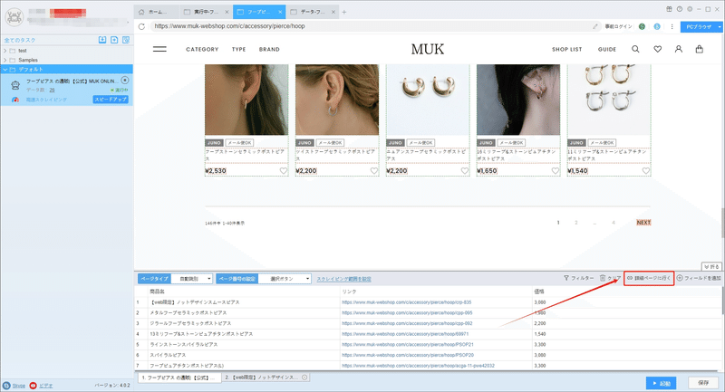The height and width of the screenshot is (392, 725).
Task: Open the ページタイプ dropdown (自動識別)
Action: tap(192, 279)
